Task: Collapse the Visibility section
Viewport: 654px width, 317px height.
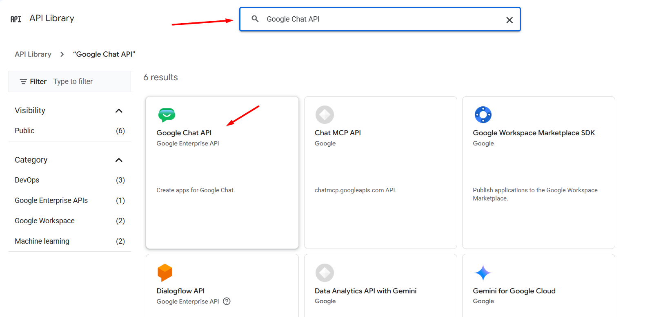Action: [119, 111]
